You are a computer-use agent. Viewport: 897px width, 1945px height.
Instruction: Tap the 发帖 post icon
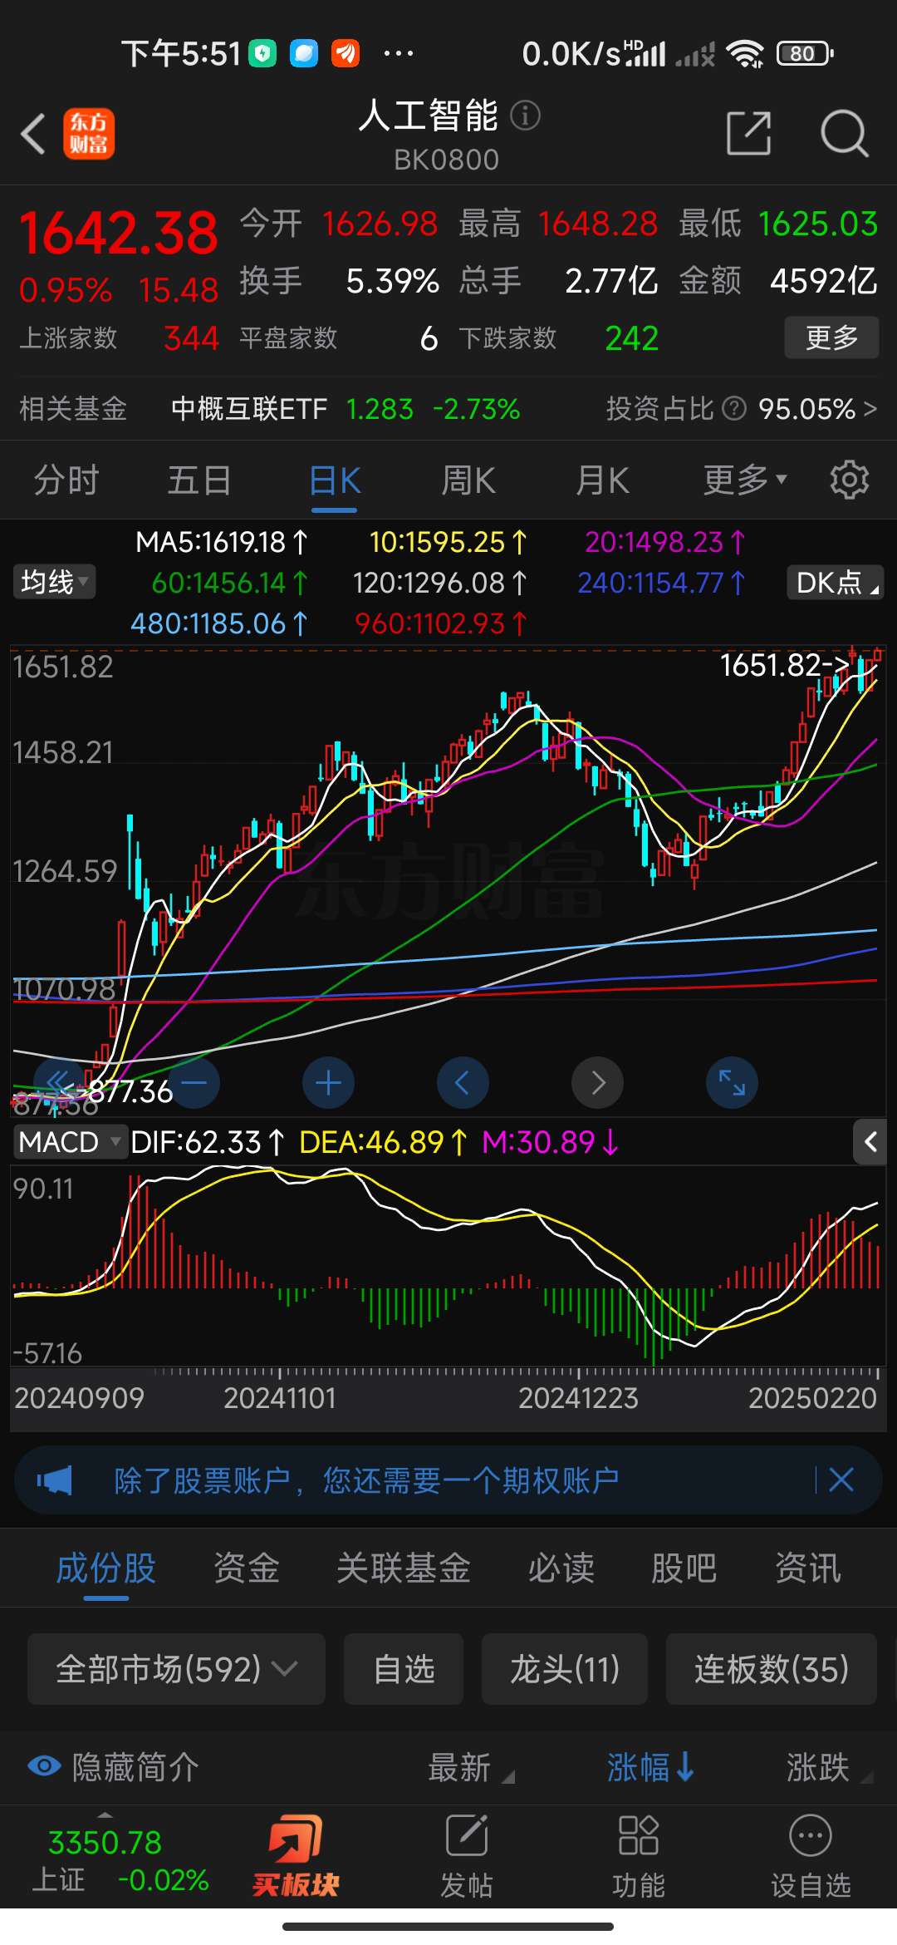[x=467, y=1855]
